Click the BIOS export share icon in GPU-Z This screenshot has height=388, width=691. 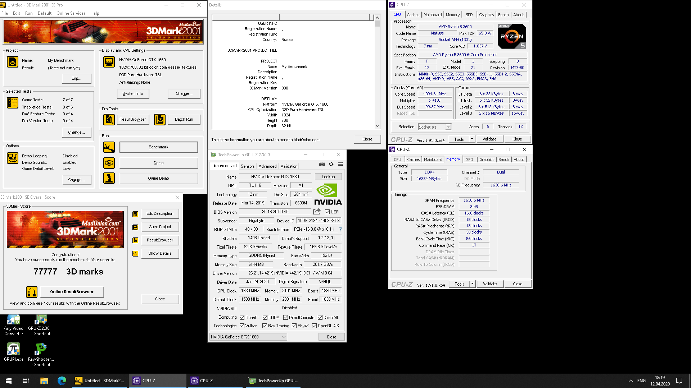[x=317, y=212]
